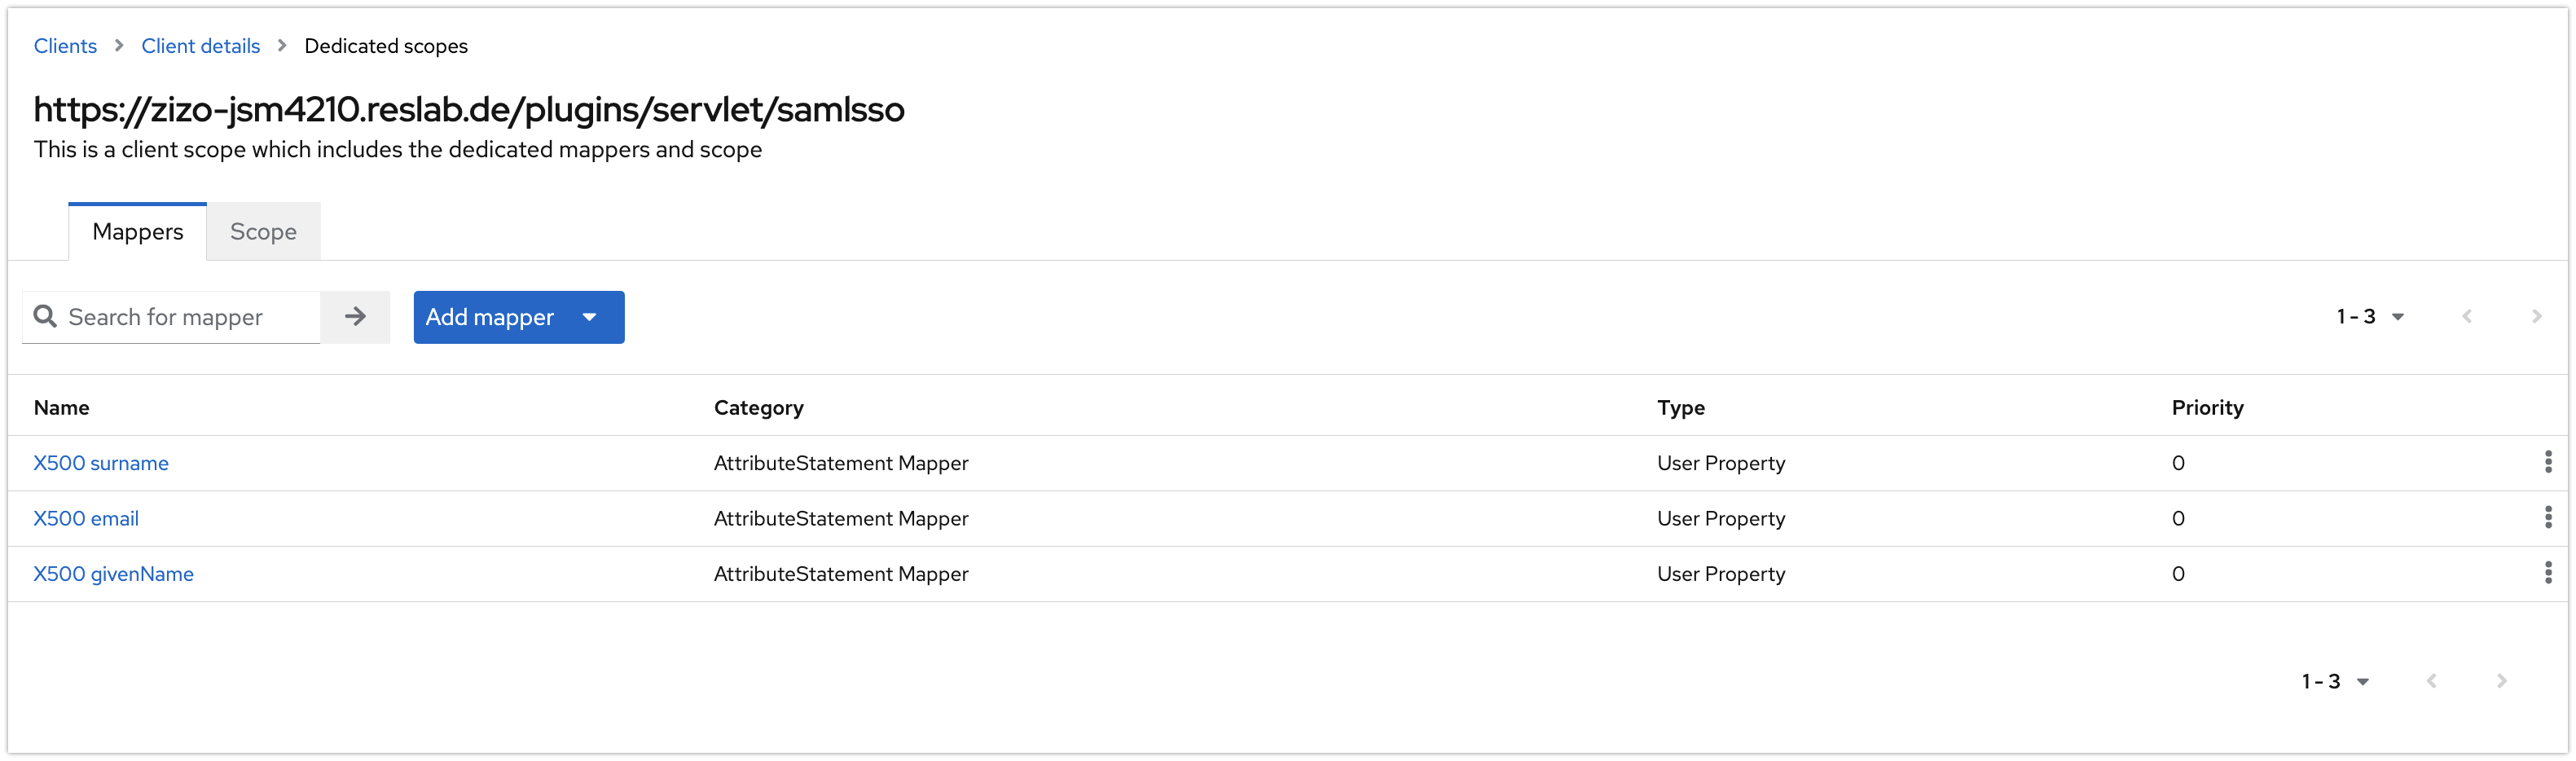Image resolution: width=2576 pixels, height=761 pixels.
Task: Switch to the Scope tab
Action: pyautogui.click(x=263, y=232)
